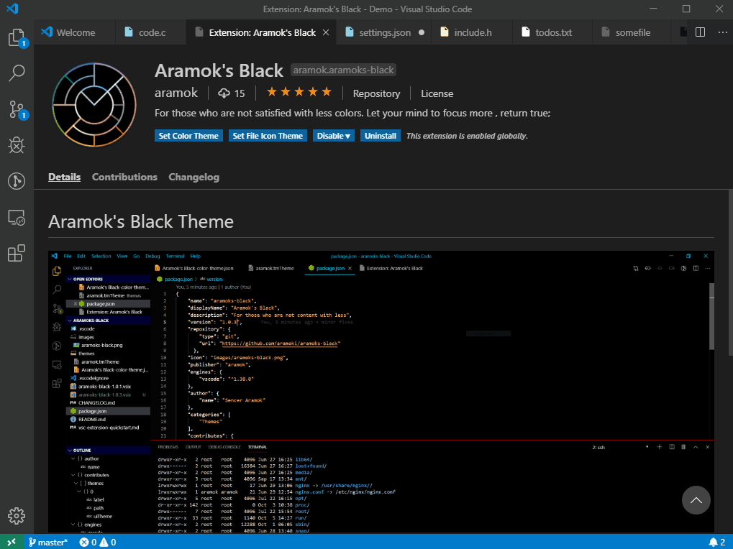This screenshot has height=549, width=733.
Task: Close the Extension: Aramok's Black tab
Action: click(x=326, y=32)
